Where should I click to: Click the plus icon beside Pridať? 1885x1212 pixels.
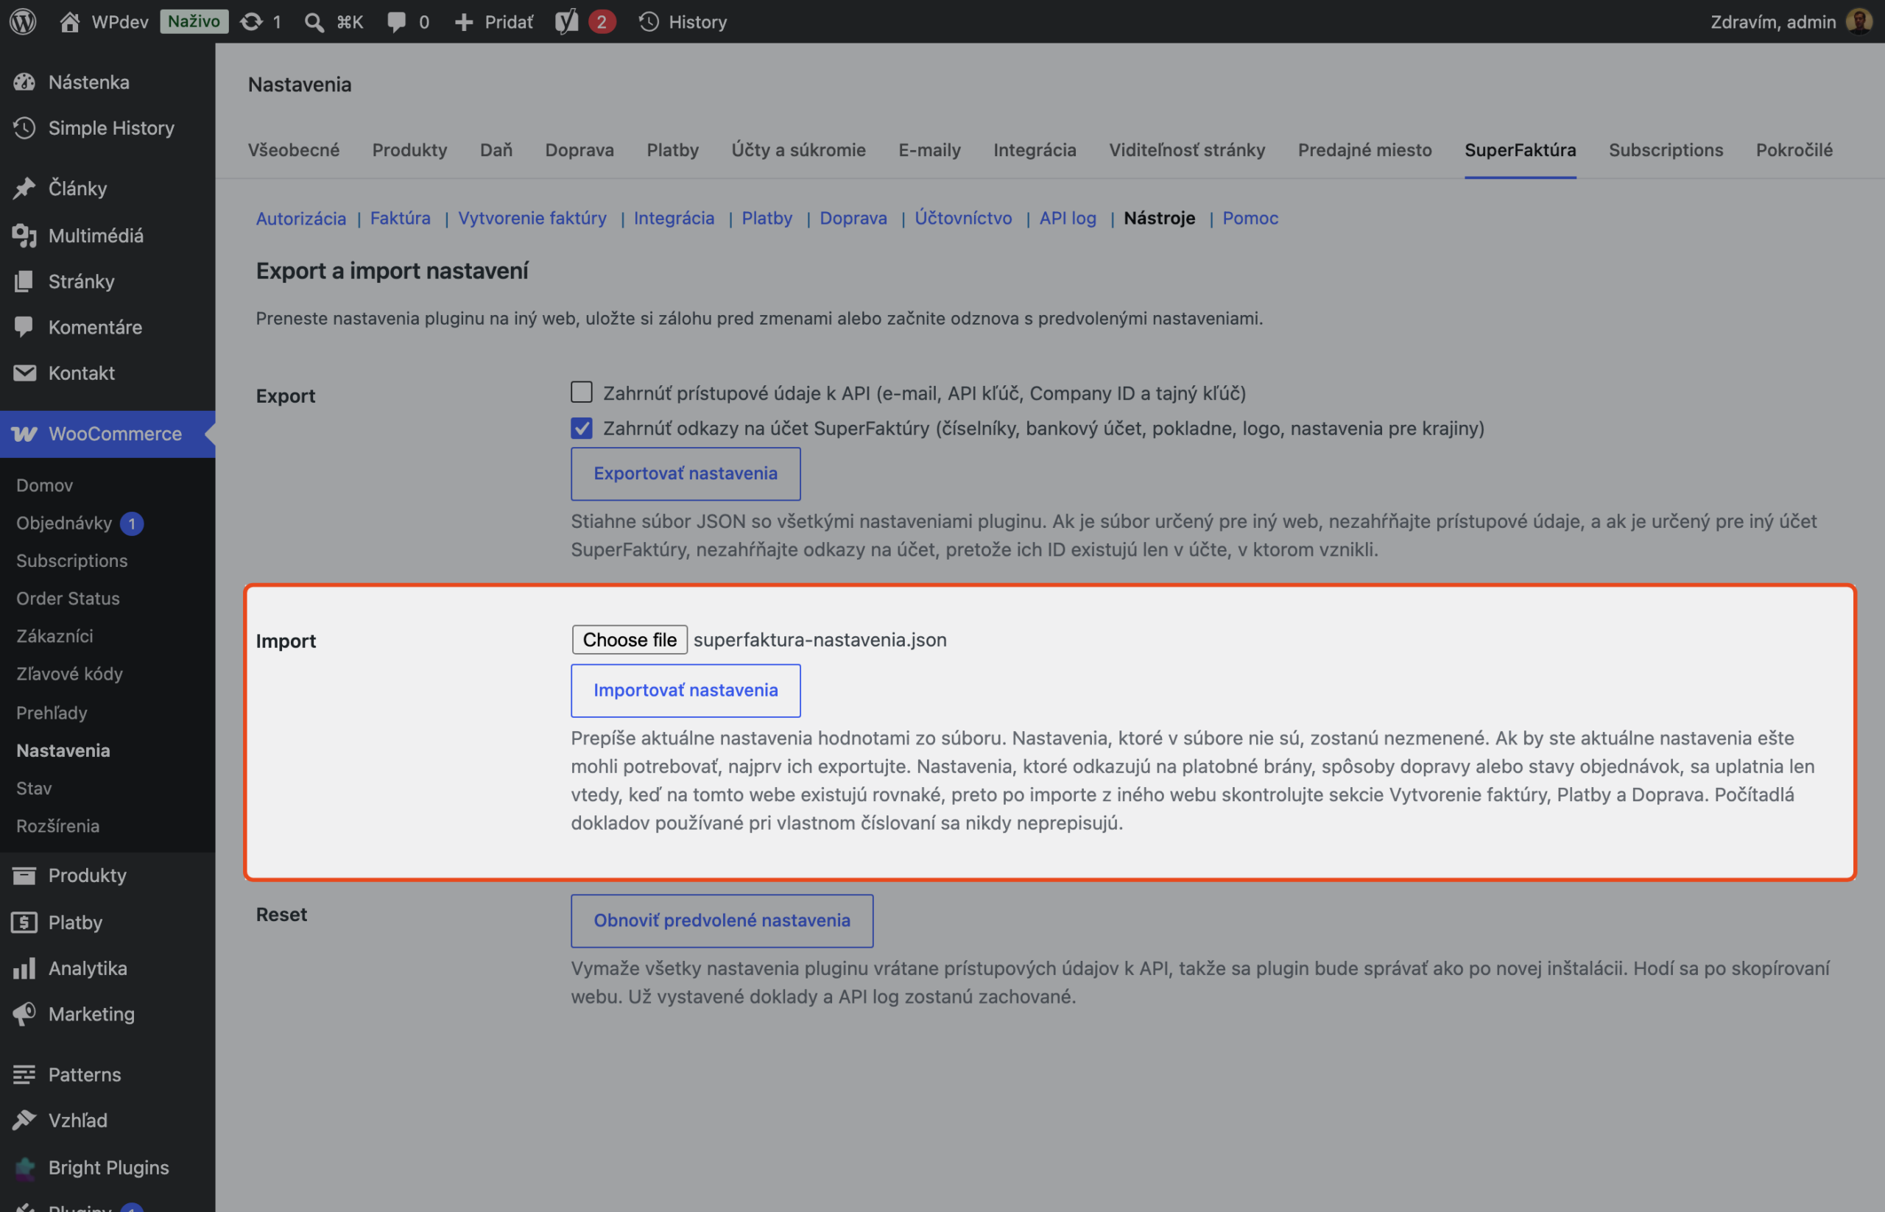464,21
